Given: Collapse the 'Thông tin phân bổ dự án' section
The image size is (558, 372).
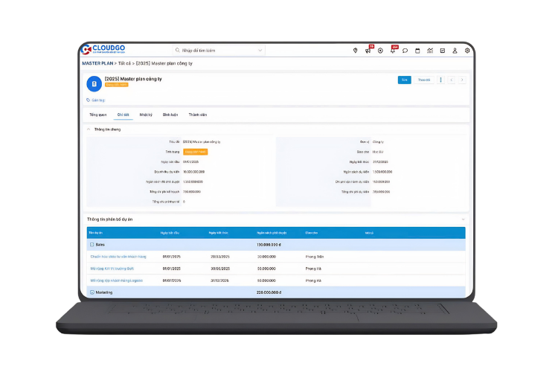Looking at the screenshot, I should [464, 219].
